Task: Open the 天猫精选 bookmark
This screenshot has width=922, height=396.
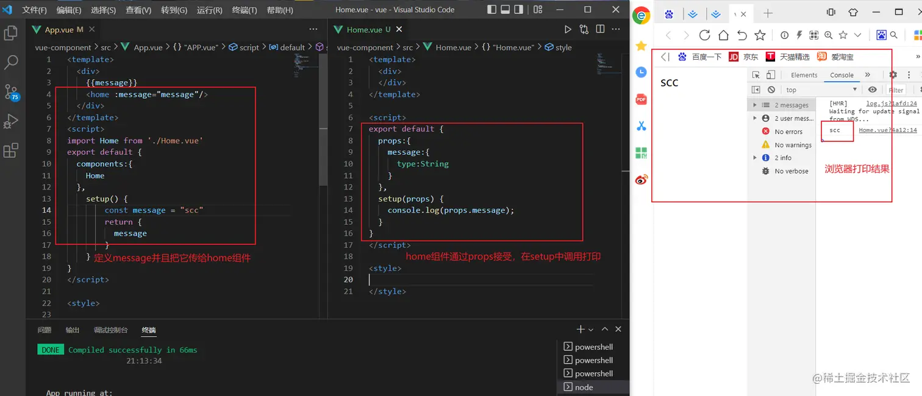Action: coord(788,57)
